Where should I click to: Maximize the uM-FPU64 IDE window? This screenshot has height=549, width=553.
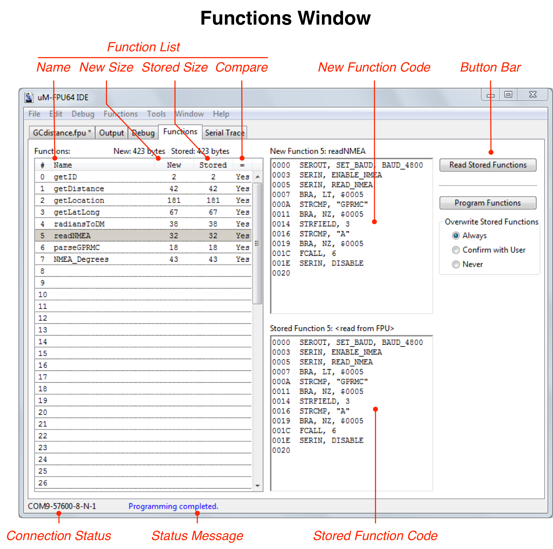click(x=508, y=95)
